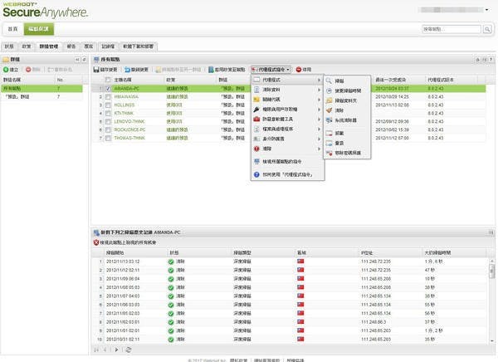This screenshot has width=498, height=362.
Task: Click the 首頁 navigation button
Action: click(14, 28)
